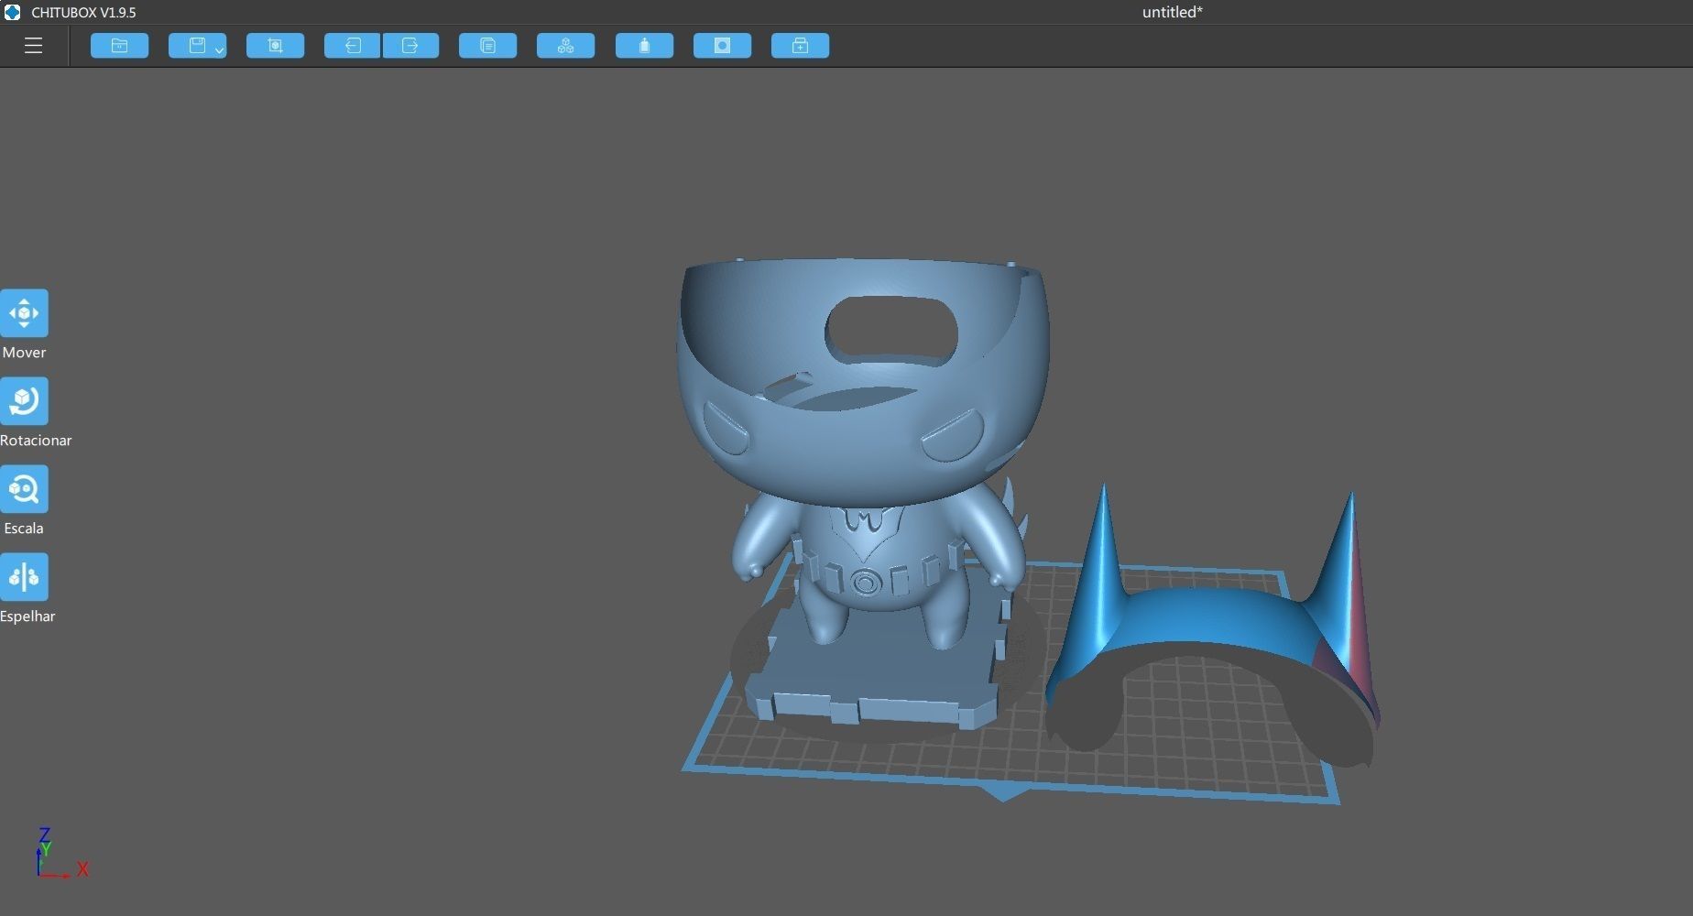Click the copy/clone model toolbar icon

(487, 46)
